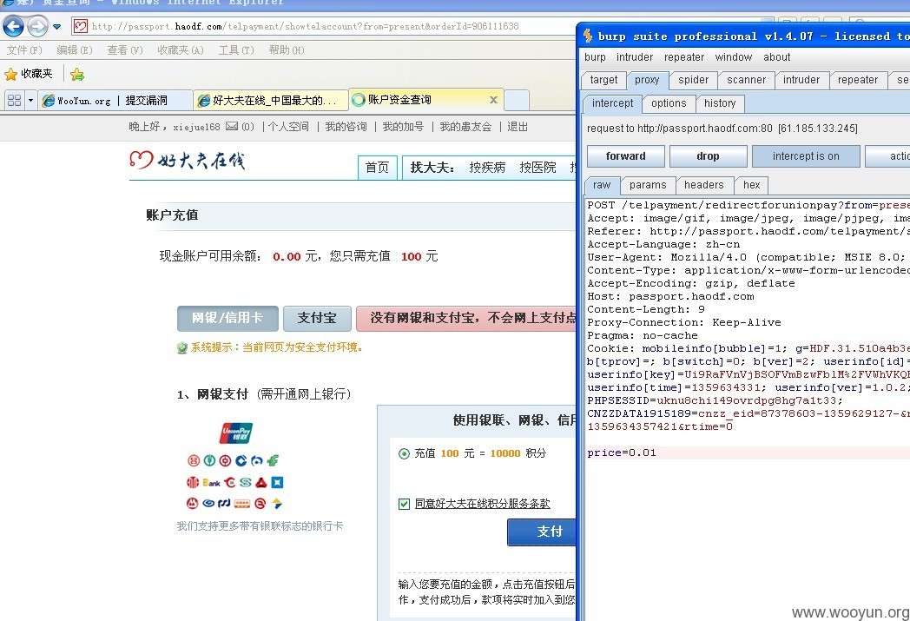
Task: Switch to the spider tab in Burp
Action: point(694,80)
